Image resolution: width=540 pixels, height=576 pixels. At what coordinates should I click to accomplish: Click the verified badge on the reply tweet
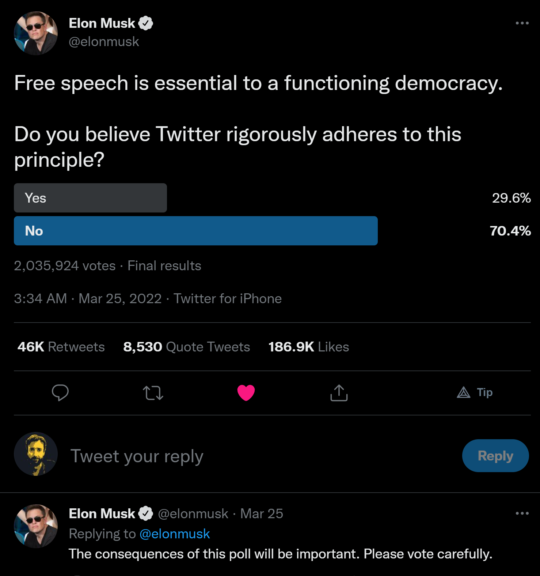(146, 513)
